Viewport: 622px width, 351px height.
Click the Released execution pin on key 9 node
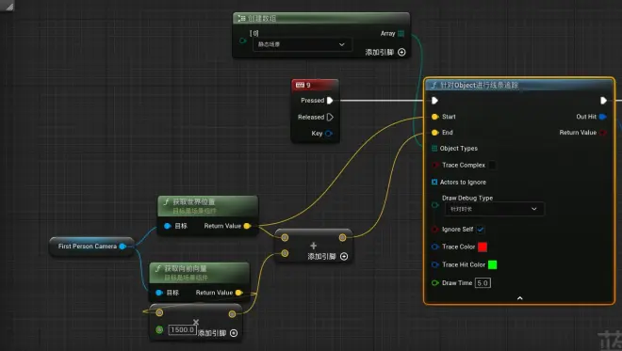pyautogui.click(x=330, y=118)
